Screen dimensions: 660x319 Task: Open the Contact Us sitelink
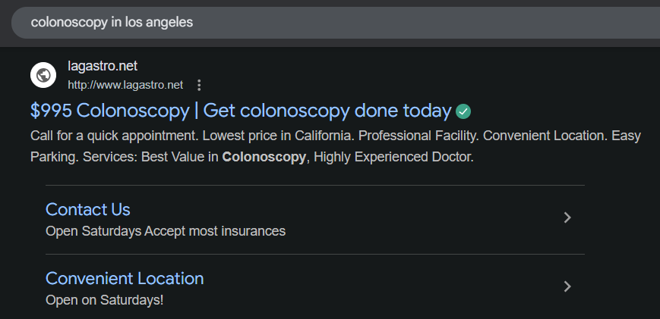click(87, 209)
